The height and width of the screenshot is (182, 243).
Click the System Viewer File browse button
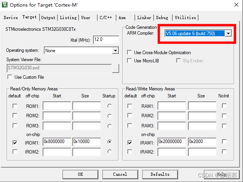pyautogui.click(x=116, y=68)
